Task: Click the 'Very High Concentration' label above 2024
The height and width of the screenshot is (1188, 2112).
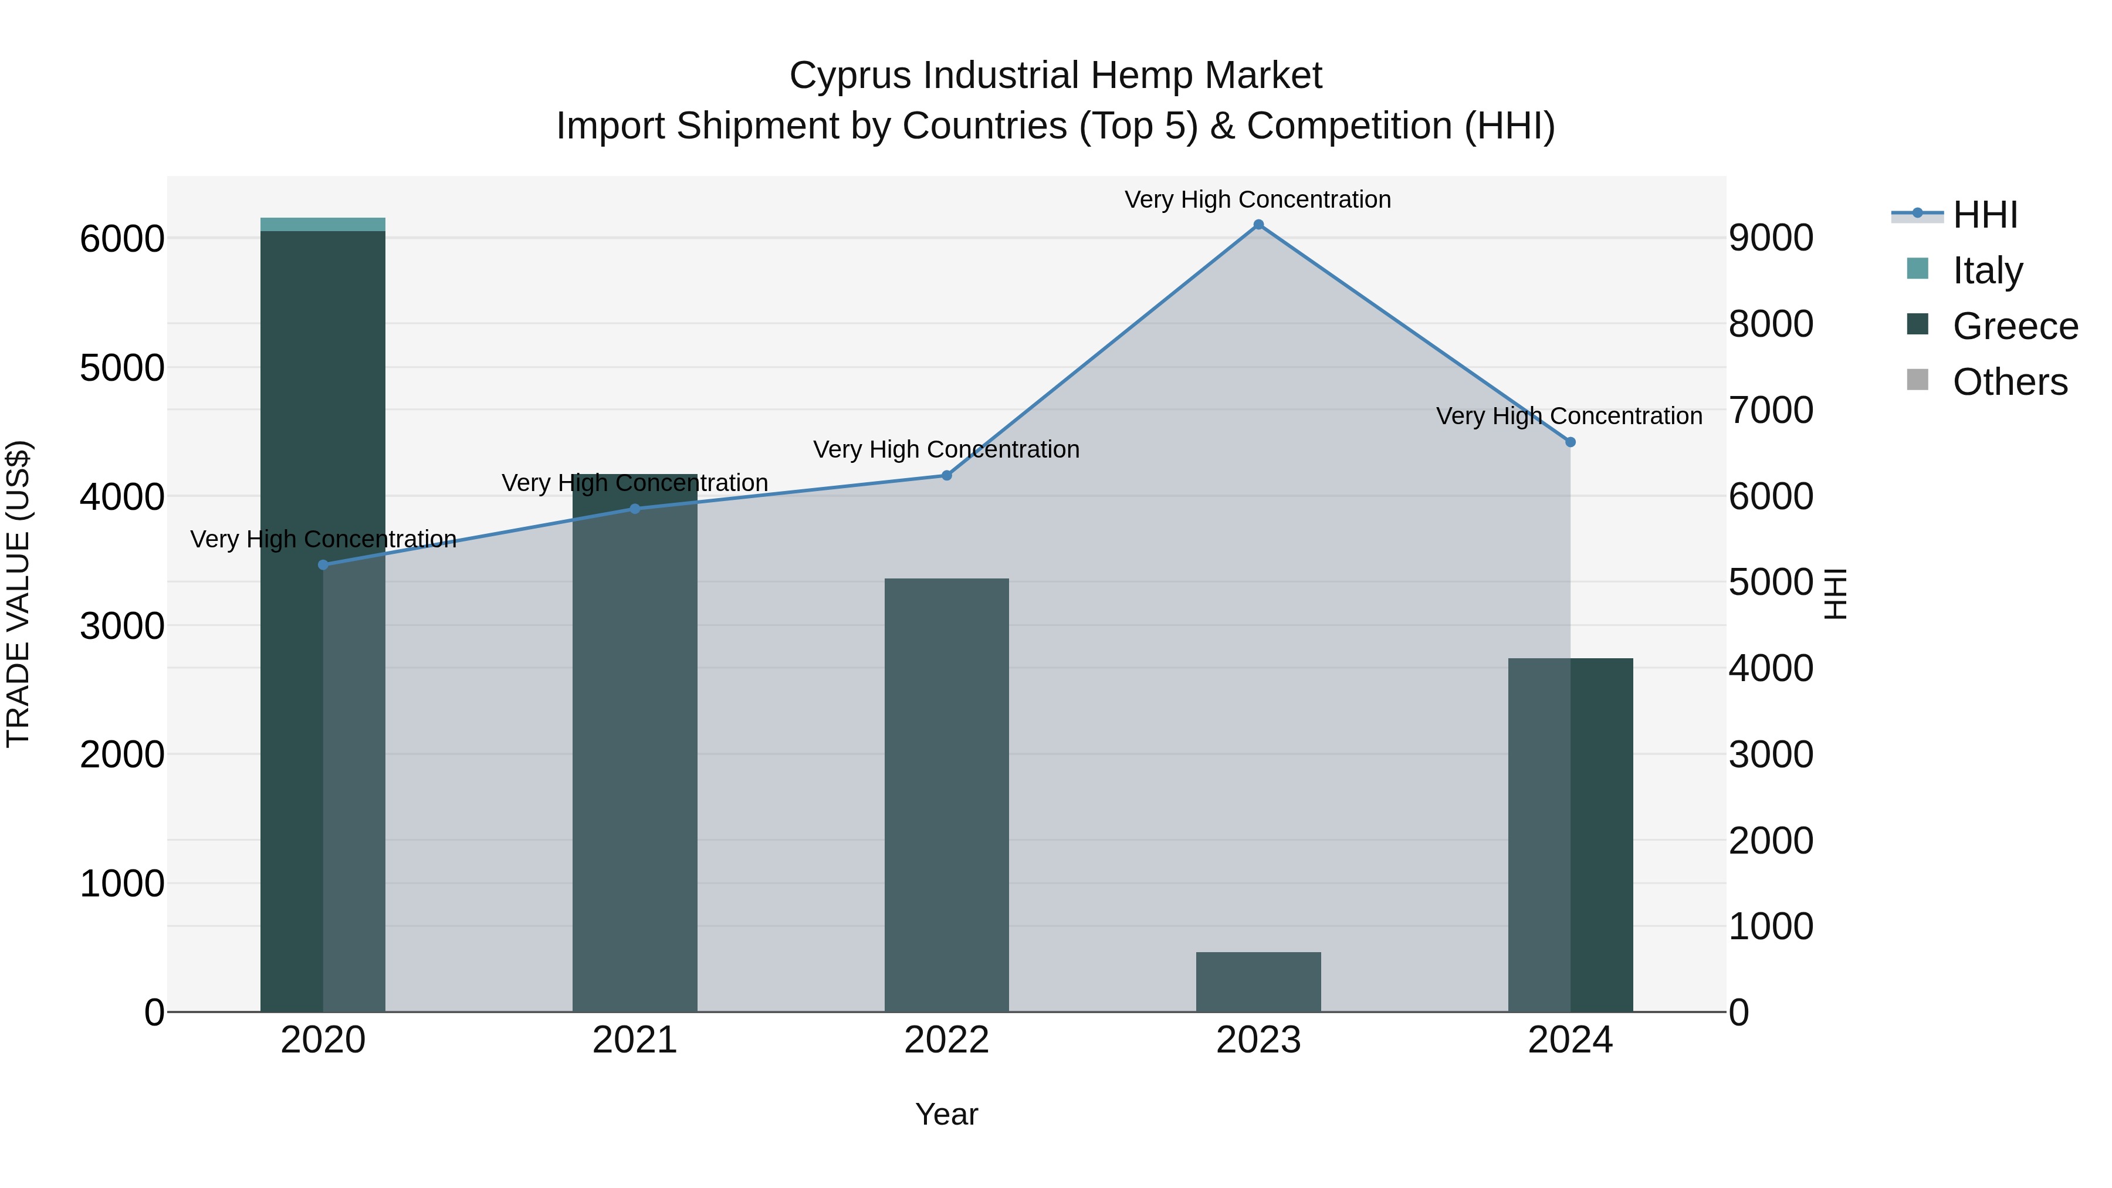Action: click(x=1569, y=416)
